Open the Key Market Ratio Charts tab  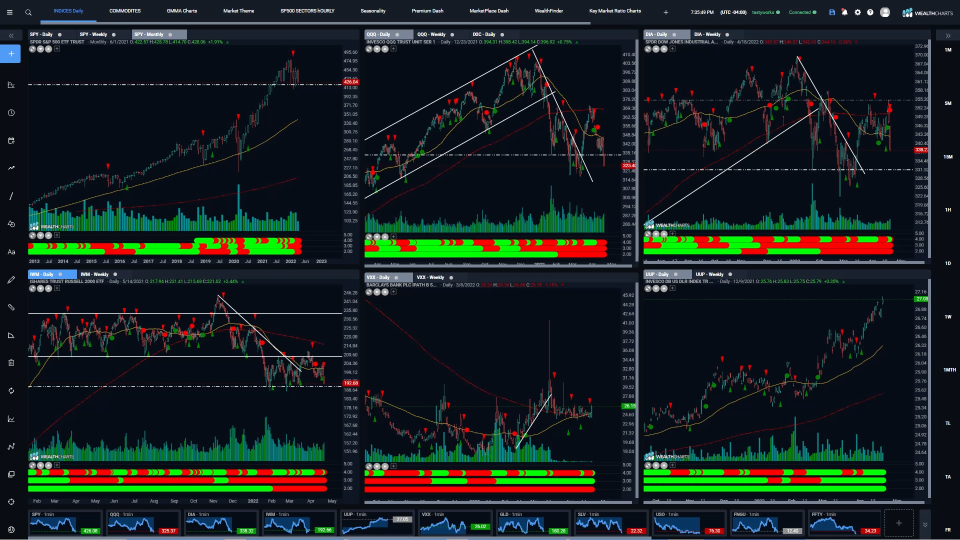tap(615, 10)
